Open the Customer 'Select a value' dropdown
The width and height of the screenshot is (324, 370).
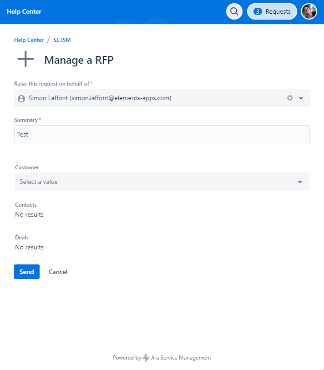coord(155,182)
